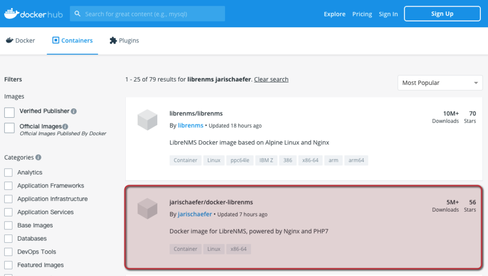
Task: Click the Container tag on librenms/librenms
Action: (x=185, y=160)
